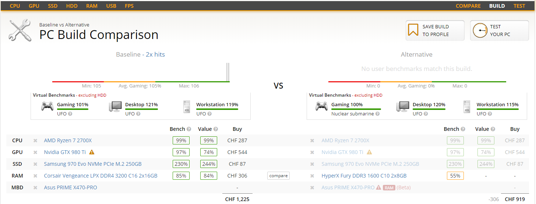Screen dimensions: 536x204
Task: Go to TEST in the top bar
Action: point(519,6)
